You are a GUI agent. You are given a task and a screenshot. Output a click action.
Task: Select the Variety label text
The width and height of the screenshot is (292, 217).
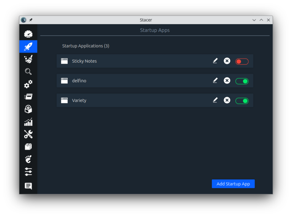tap(79, 101)
